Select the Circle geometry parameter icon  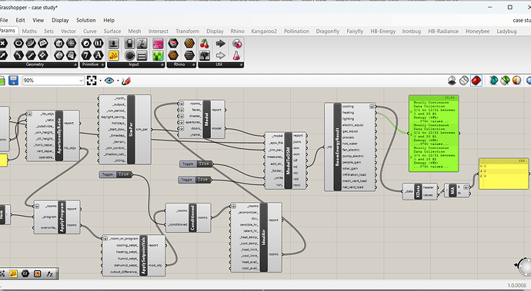pos(18,43)
